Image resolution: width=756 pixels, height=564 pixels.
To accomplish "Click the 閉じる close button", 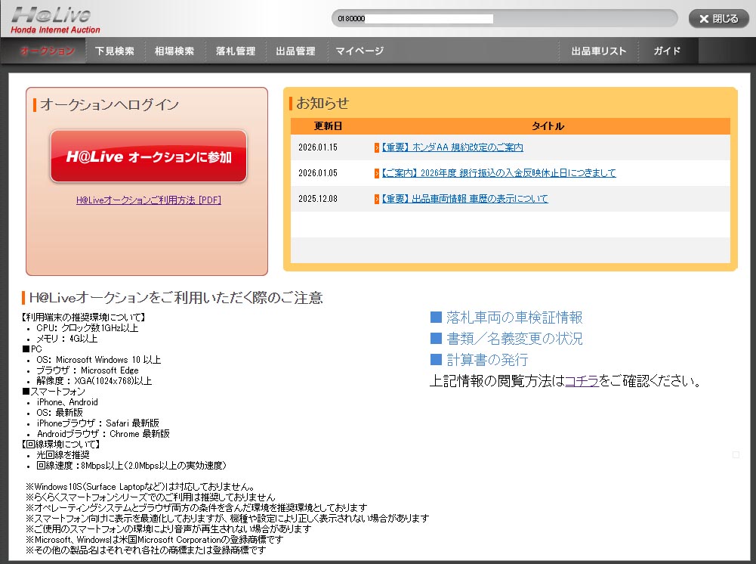I will [718, 19].
